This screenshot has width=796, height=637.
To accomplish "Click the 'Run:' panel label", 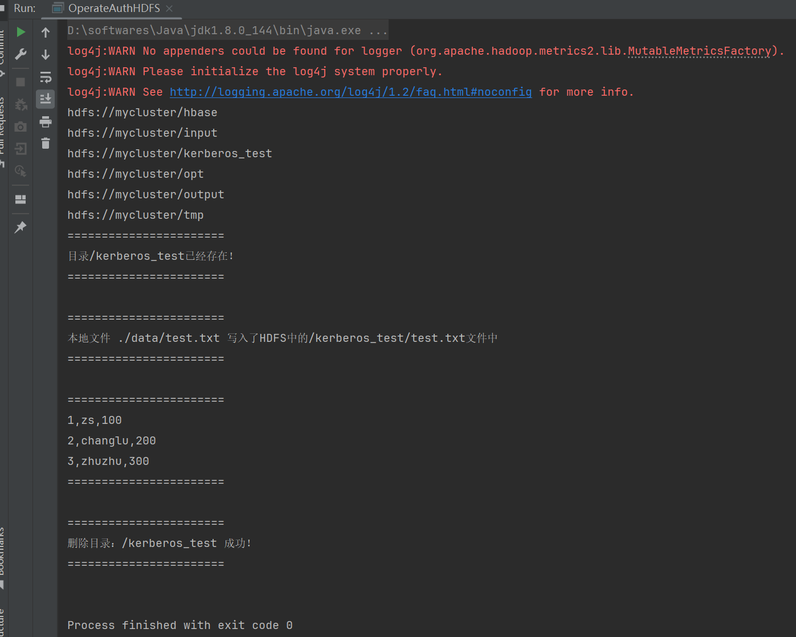I will coord(25,9).
